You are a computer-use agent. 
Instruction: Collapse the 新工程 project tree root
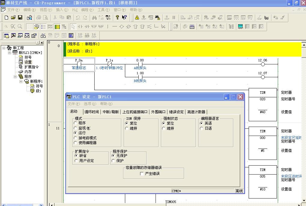point(4,48)
